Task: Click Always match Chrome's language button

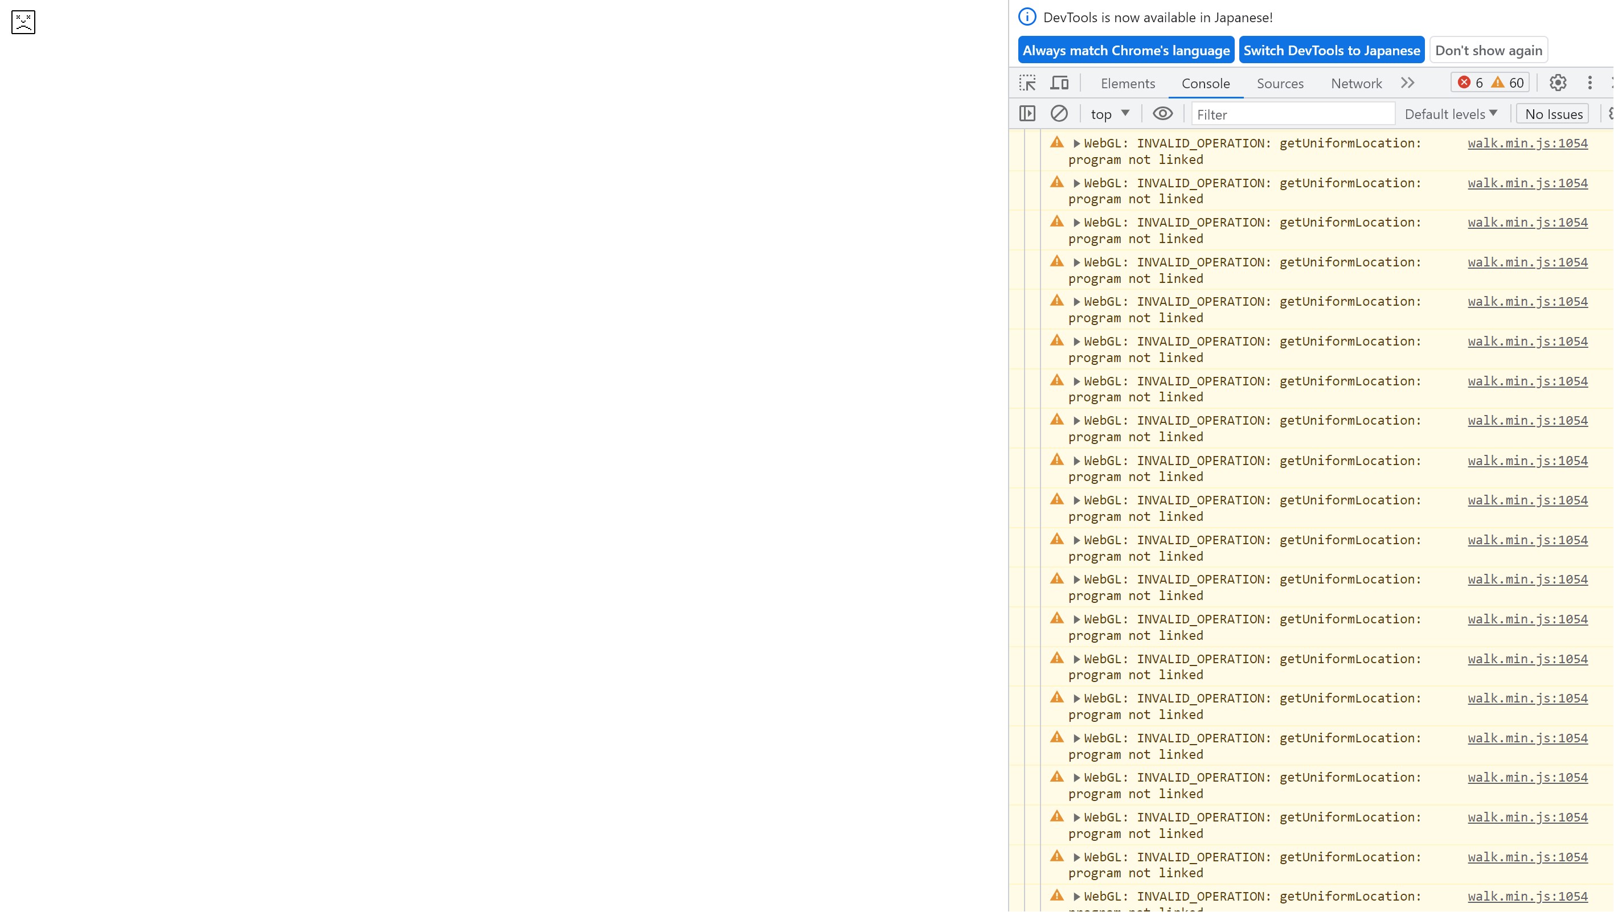Action: [x=1126, y=50]
